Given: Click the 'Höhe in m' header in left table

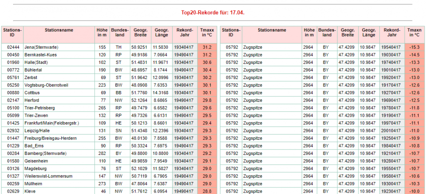Looking at the screenshot, I should click(102, 32).
